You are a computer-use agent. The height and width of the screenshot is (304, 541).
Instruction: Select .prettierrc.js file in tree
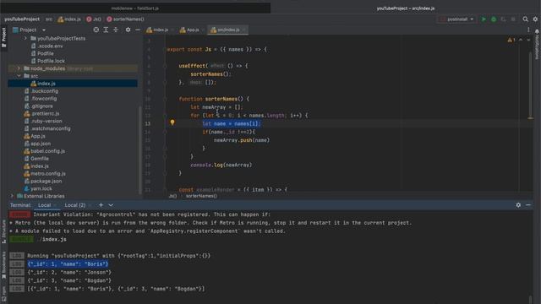(x=45, y=113)
